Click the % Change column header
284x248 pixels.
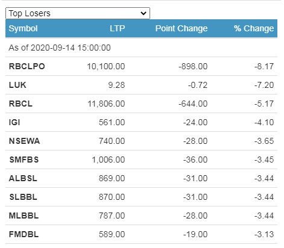(254, 28)
